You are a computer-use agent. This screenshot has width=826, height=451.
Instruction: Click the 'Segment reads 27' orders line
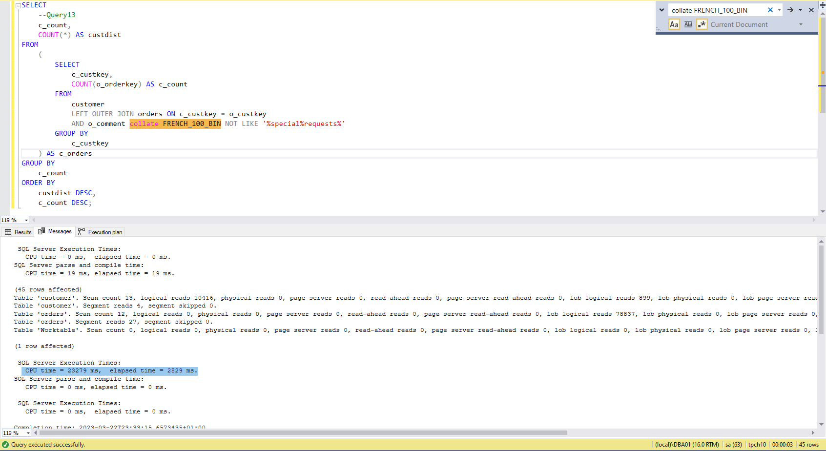tap(113, 322)
